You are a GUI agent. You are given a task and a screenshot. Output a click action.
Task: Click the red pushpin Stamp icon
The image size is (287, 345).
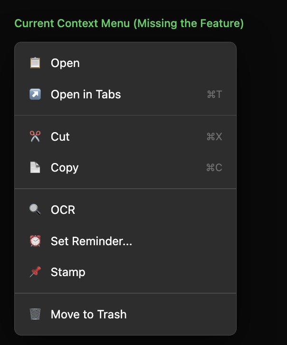(35, 272)
